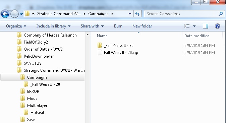Click folder icon next to 'ERROR'
The image size is (226, 123).
pos(22,91)
